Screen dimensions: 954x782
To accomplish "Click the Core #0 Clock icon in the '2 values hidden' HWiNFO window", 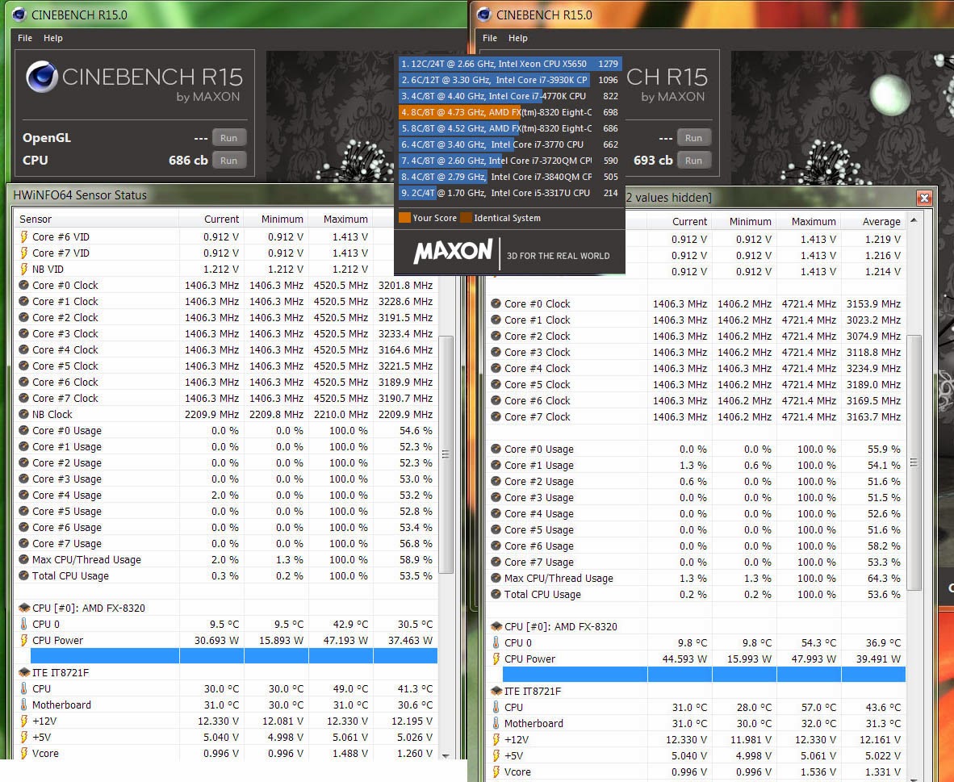I will 496,303.
